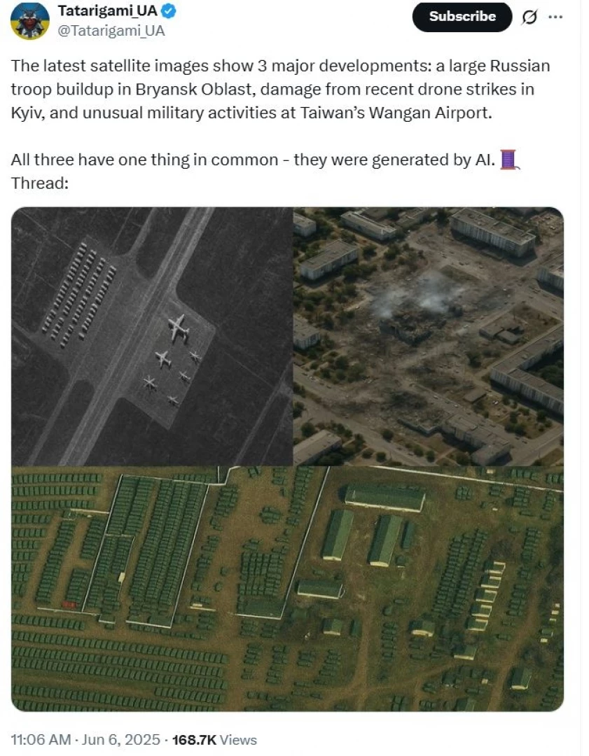Open the Grok slashed-circle icon

pyautogui.click(x=529, y=17)
